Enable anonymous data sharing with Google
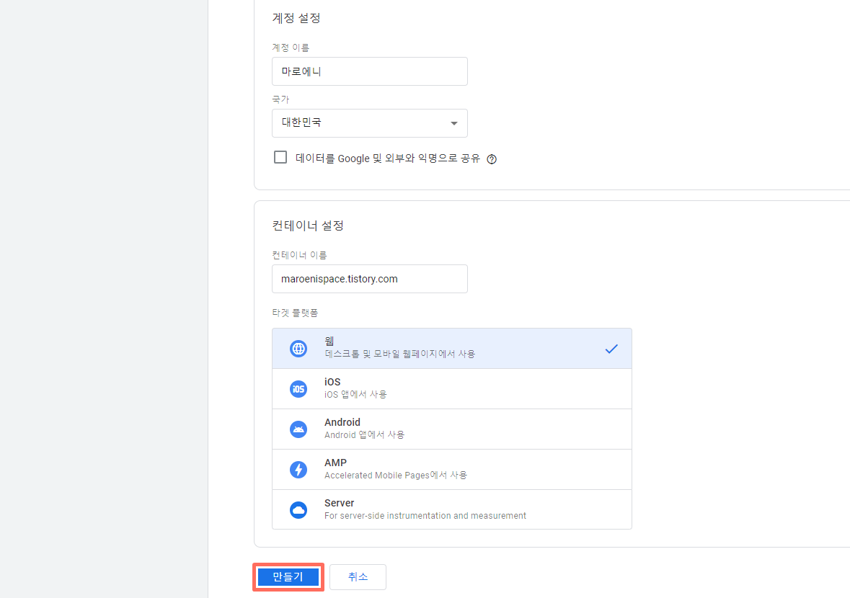850x598 pixels. pyautogui.click(x=280, y=157)
